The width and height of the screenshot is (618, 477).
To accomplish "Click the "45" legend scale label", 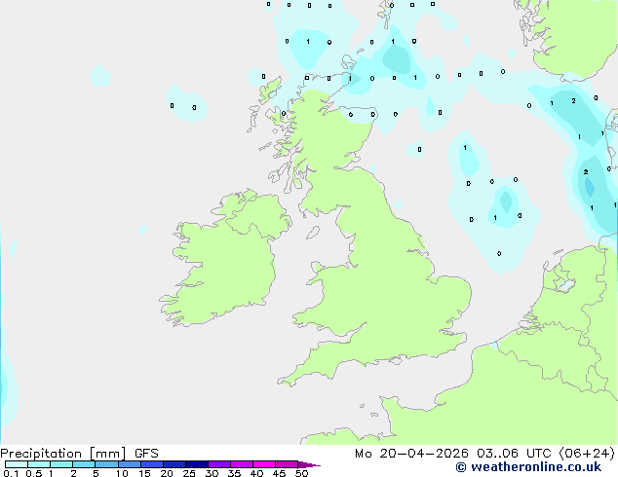I will coord(279,473).
